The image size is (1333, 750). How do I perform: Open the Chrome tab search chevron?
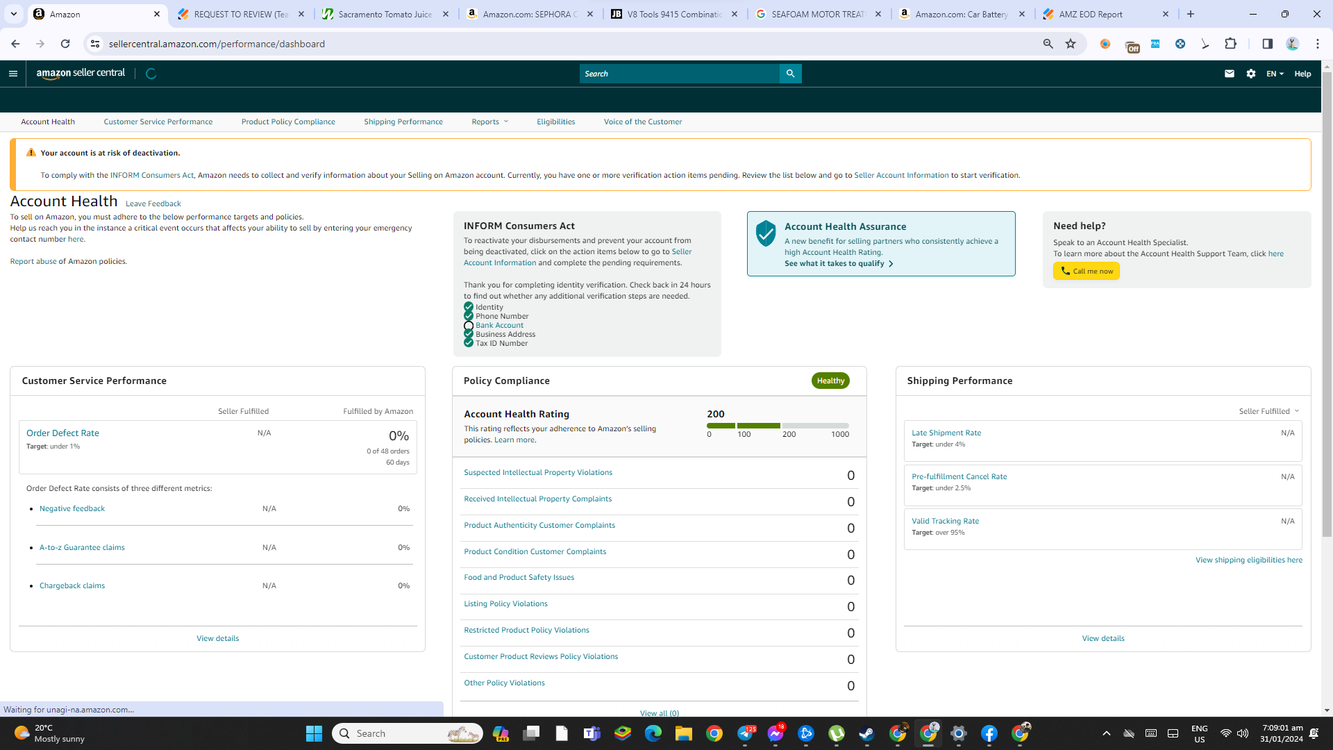pyautogui.click(x=13, y=14)
